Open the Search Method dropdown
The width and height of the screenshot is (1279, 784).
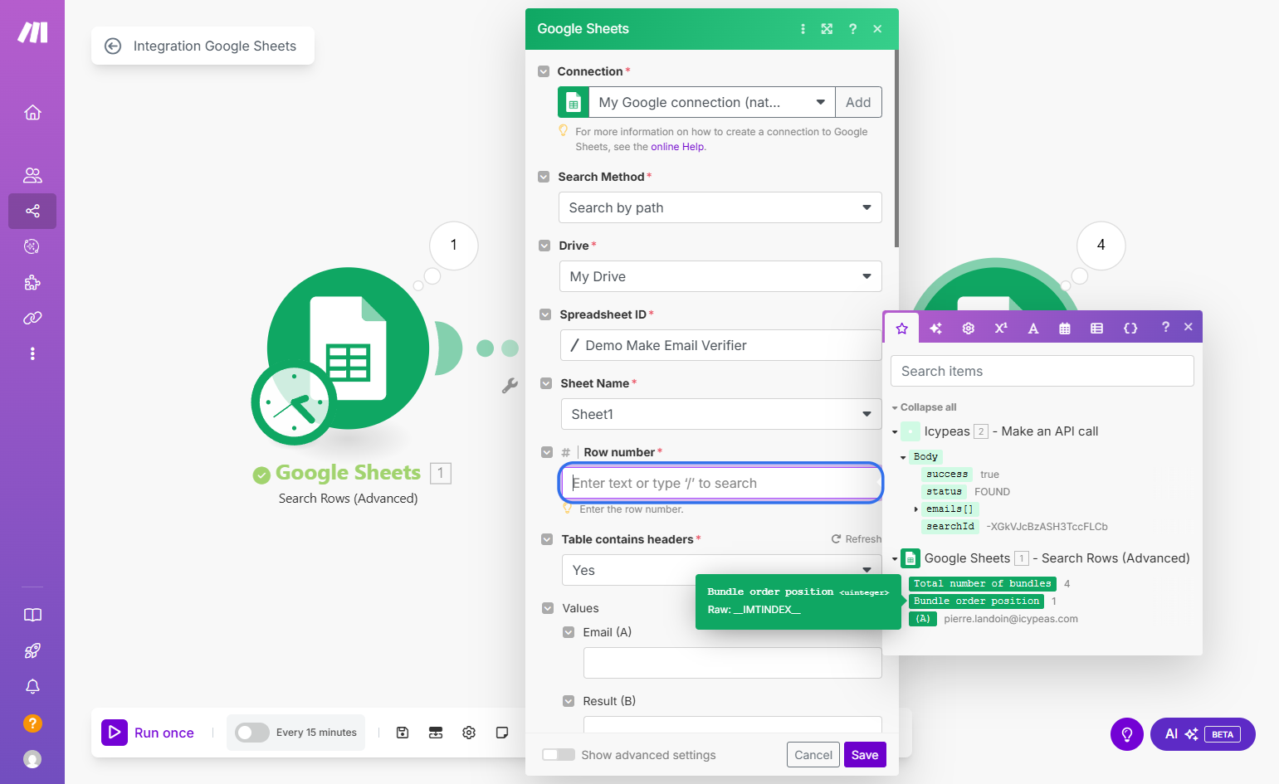[720, 207]
